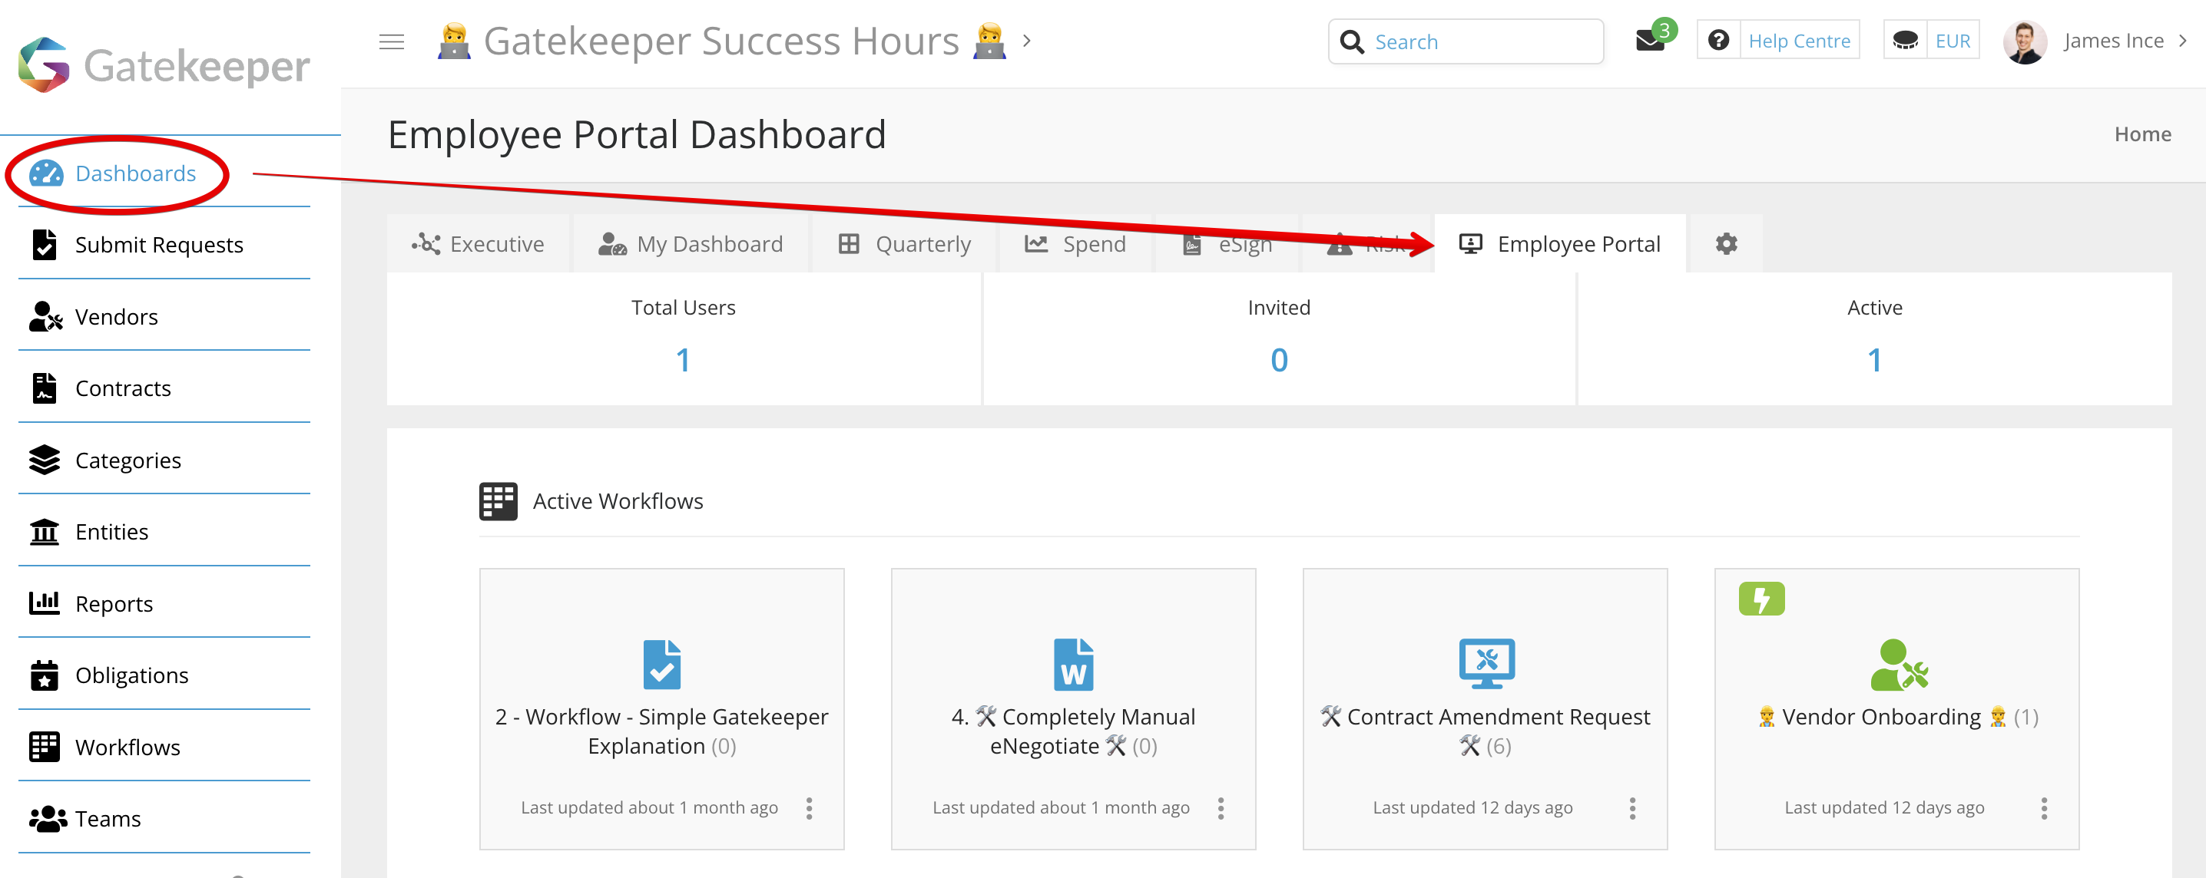Click the Teams people icon

click(47, 819)
